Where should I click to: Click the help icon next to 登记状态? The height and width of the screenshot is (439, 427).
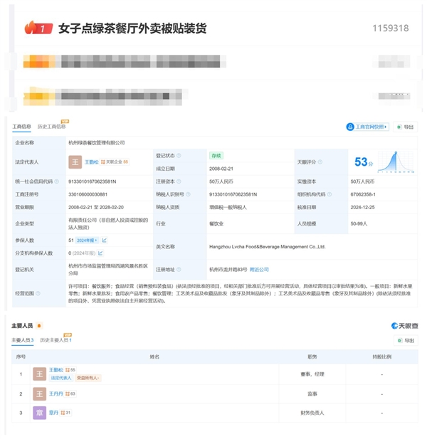(179, 155)
